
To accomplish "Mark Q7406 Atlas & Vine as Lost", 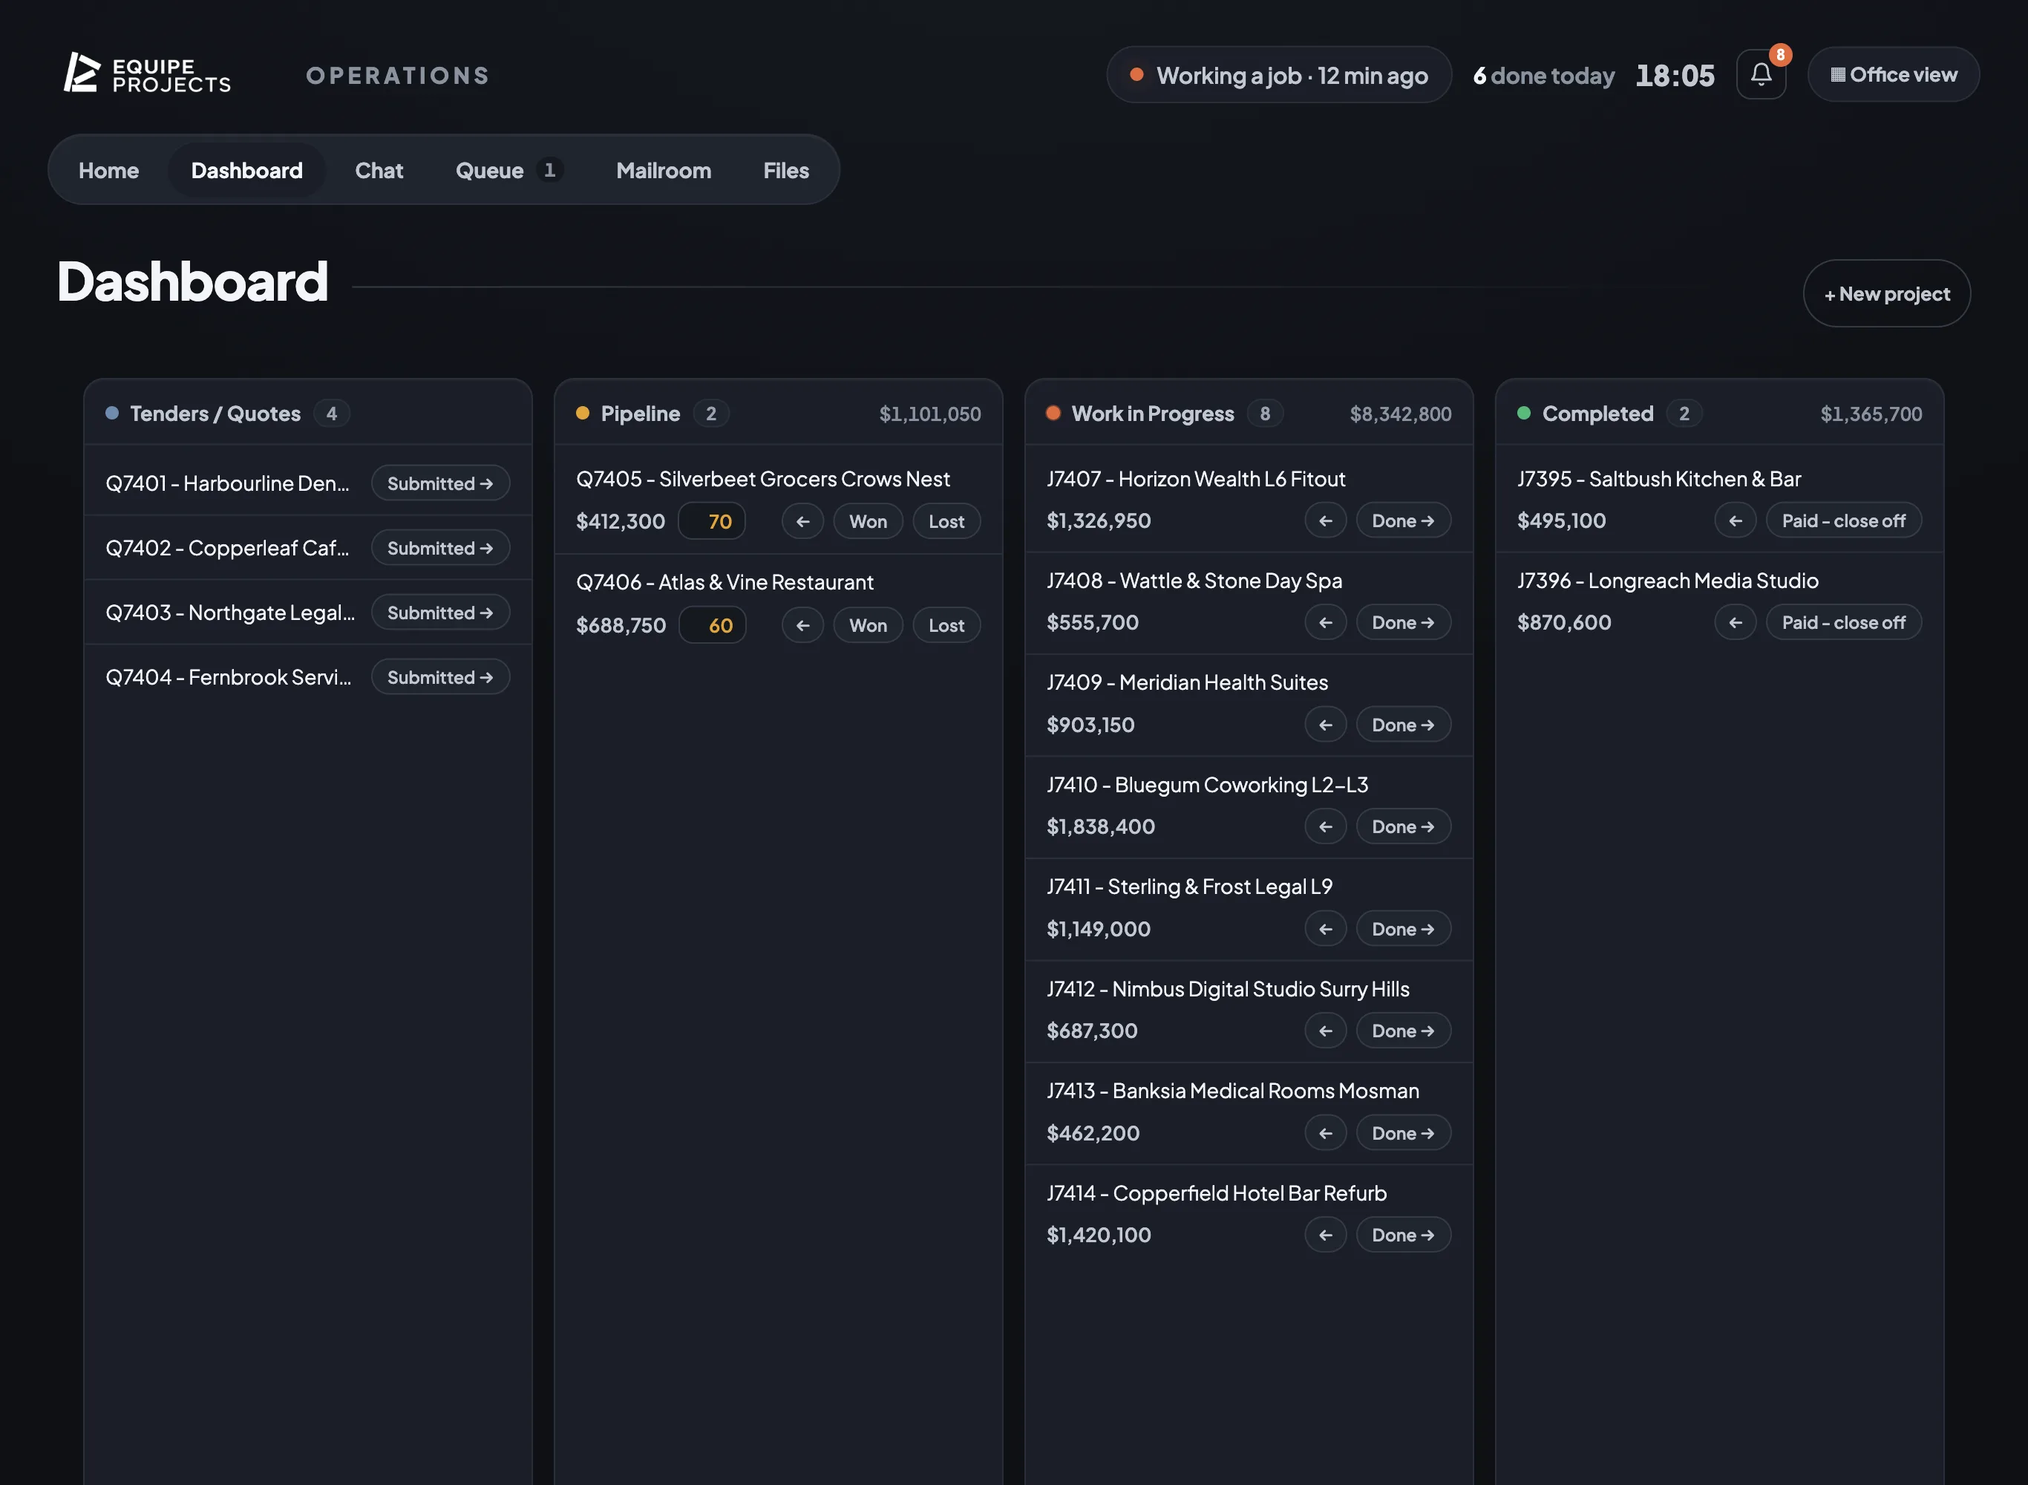I will 946,624.
